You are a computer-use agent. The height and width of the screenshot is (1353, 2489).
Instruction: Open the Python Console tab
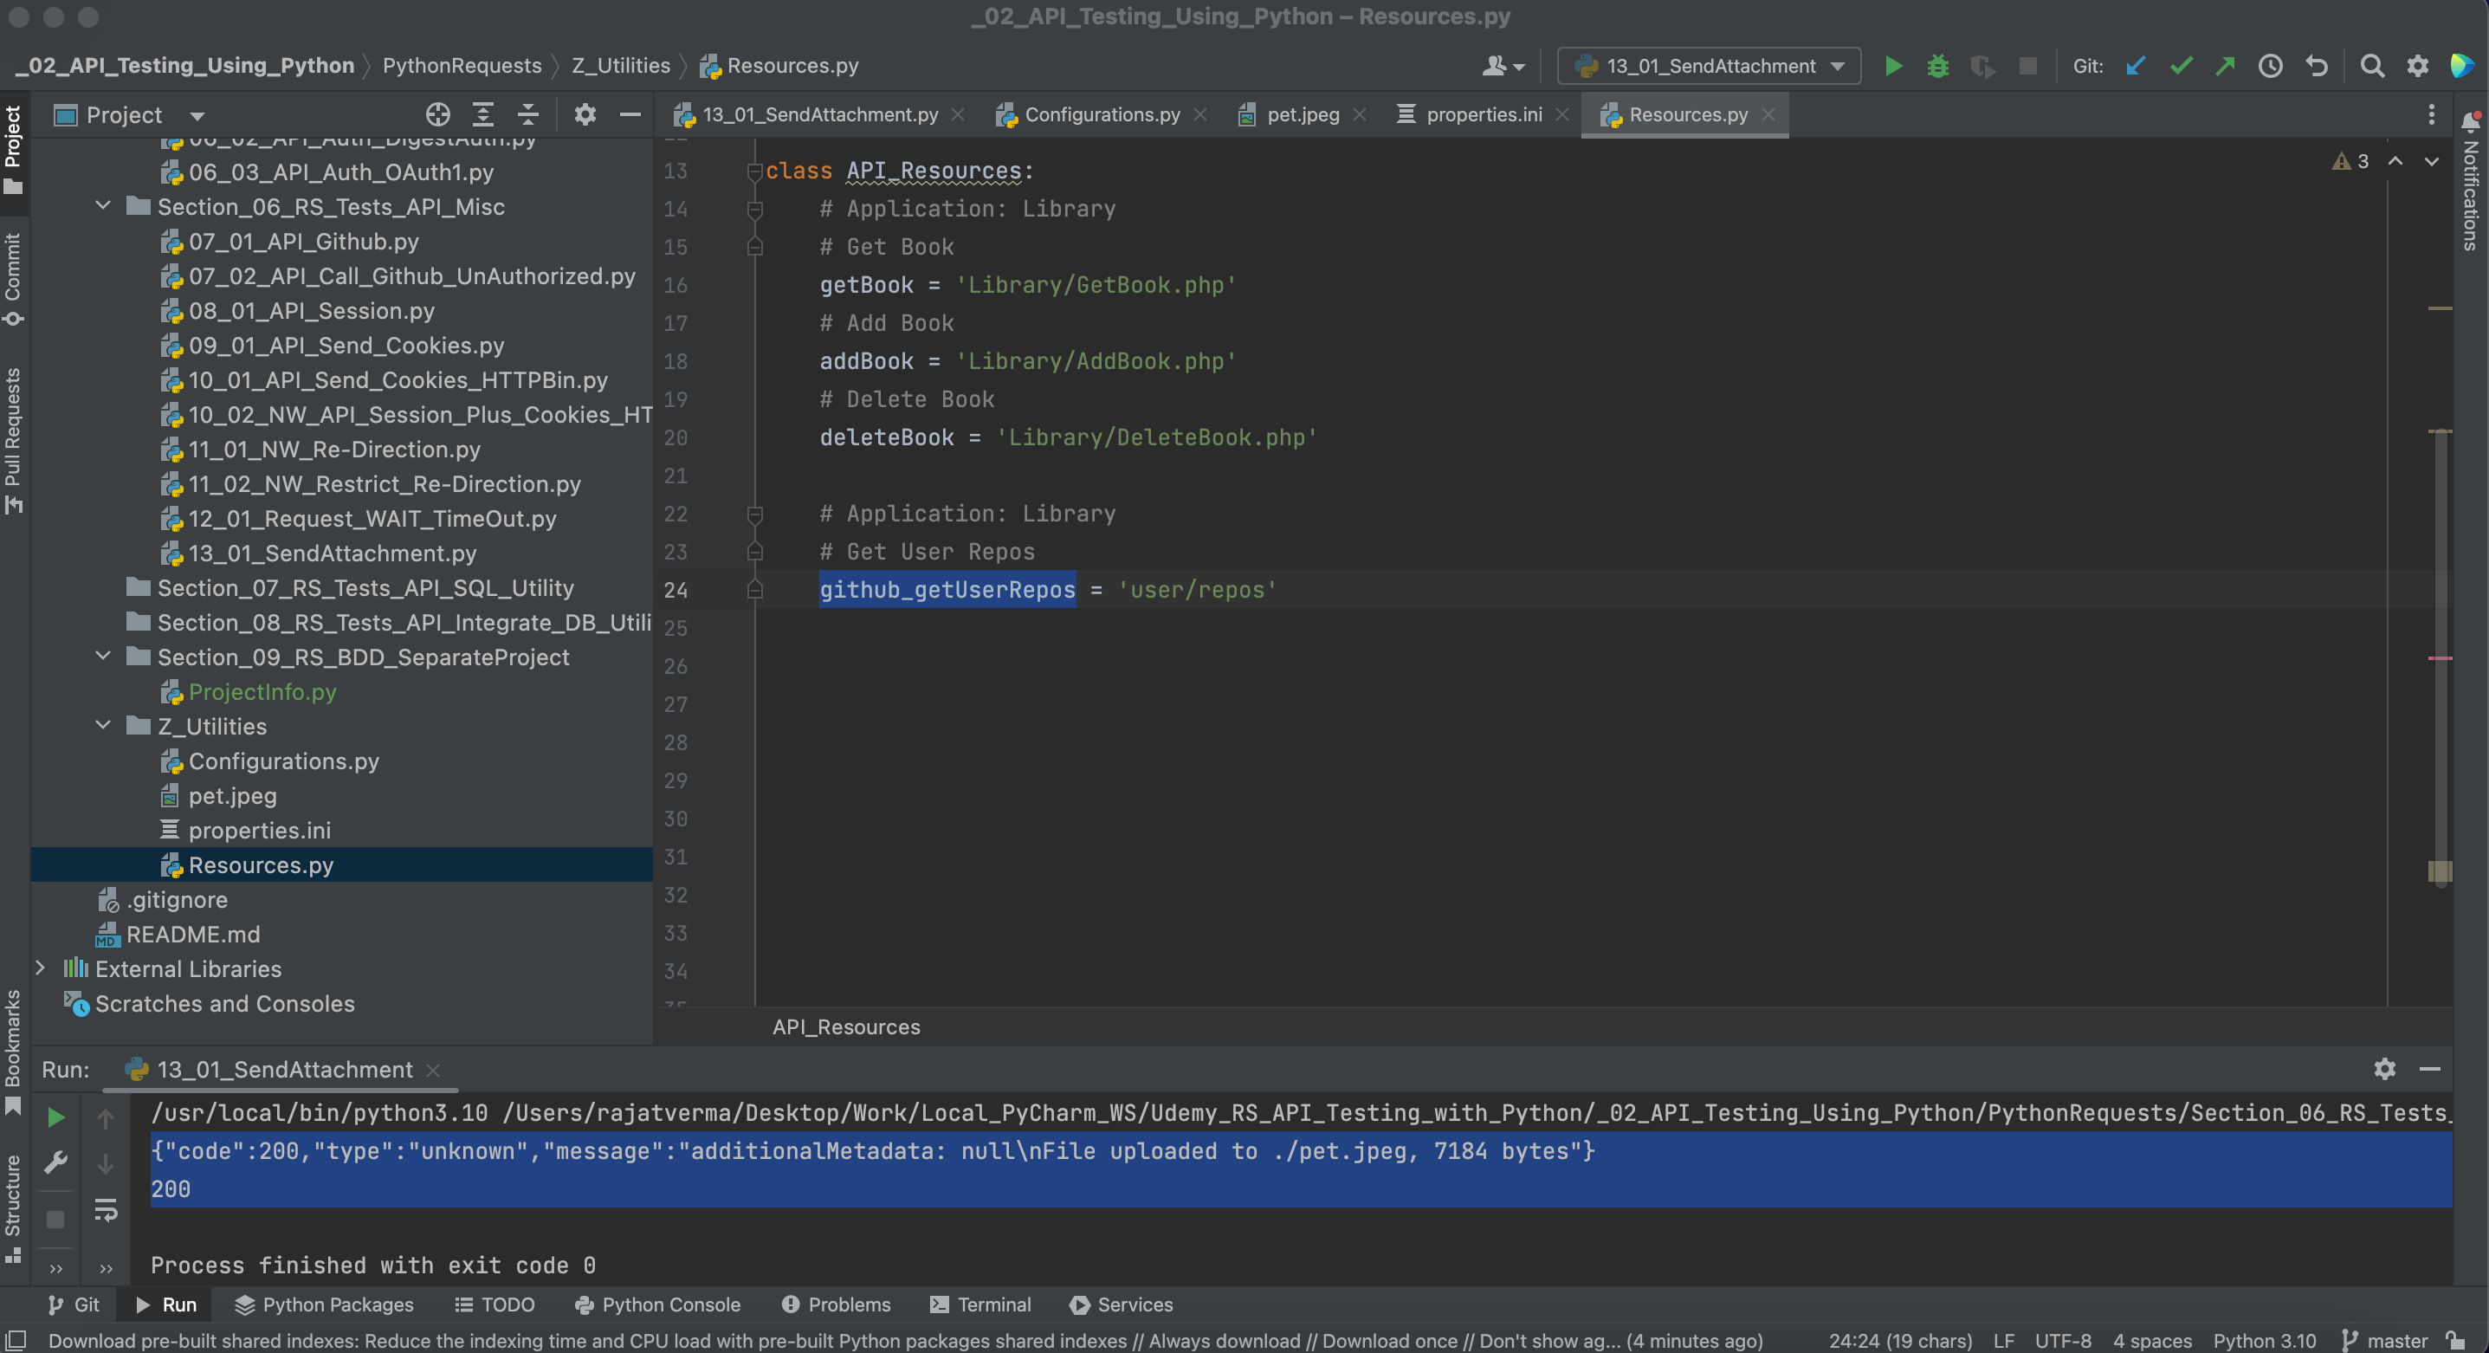pyautogui.click(x=657, y=1304)
